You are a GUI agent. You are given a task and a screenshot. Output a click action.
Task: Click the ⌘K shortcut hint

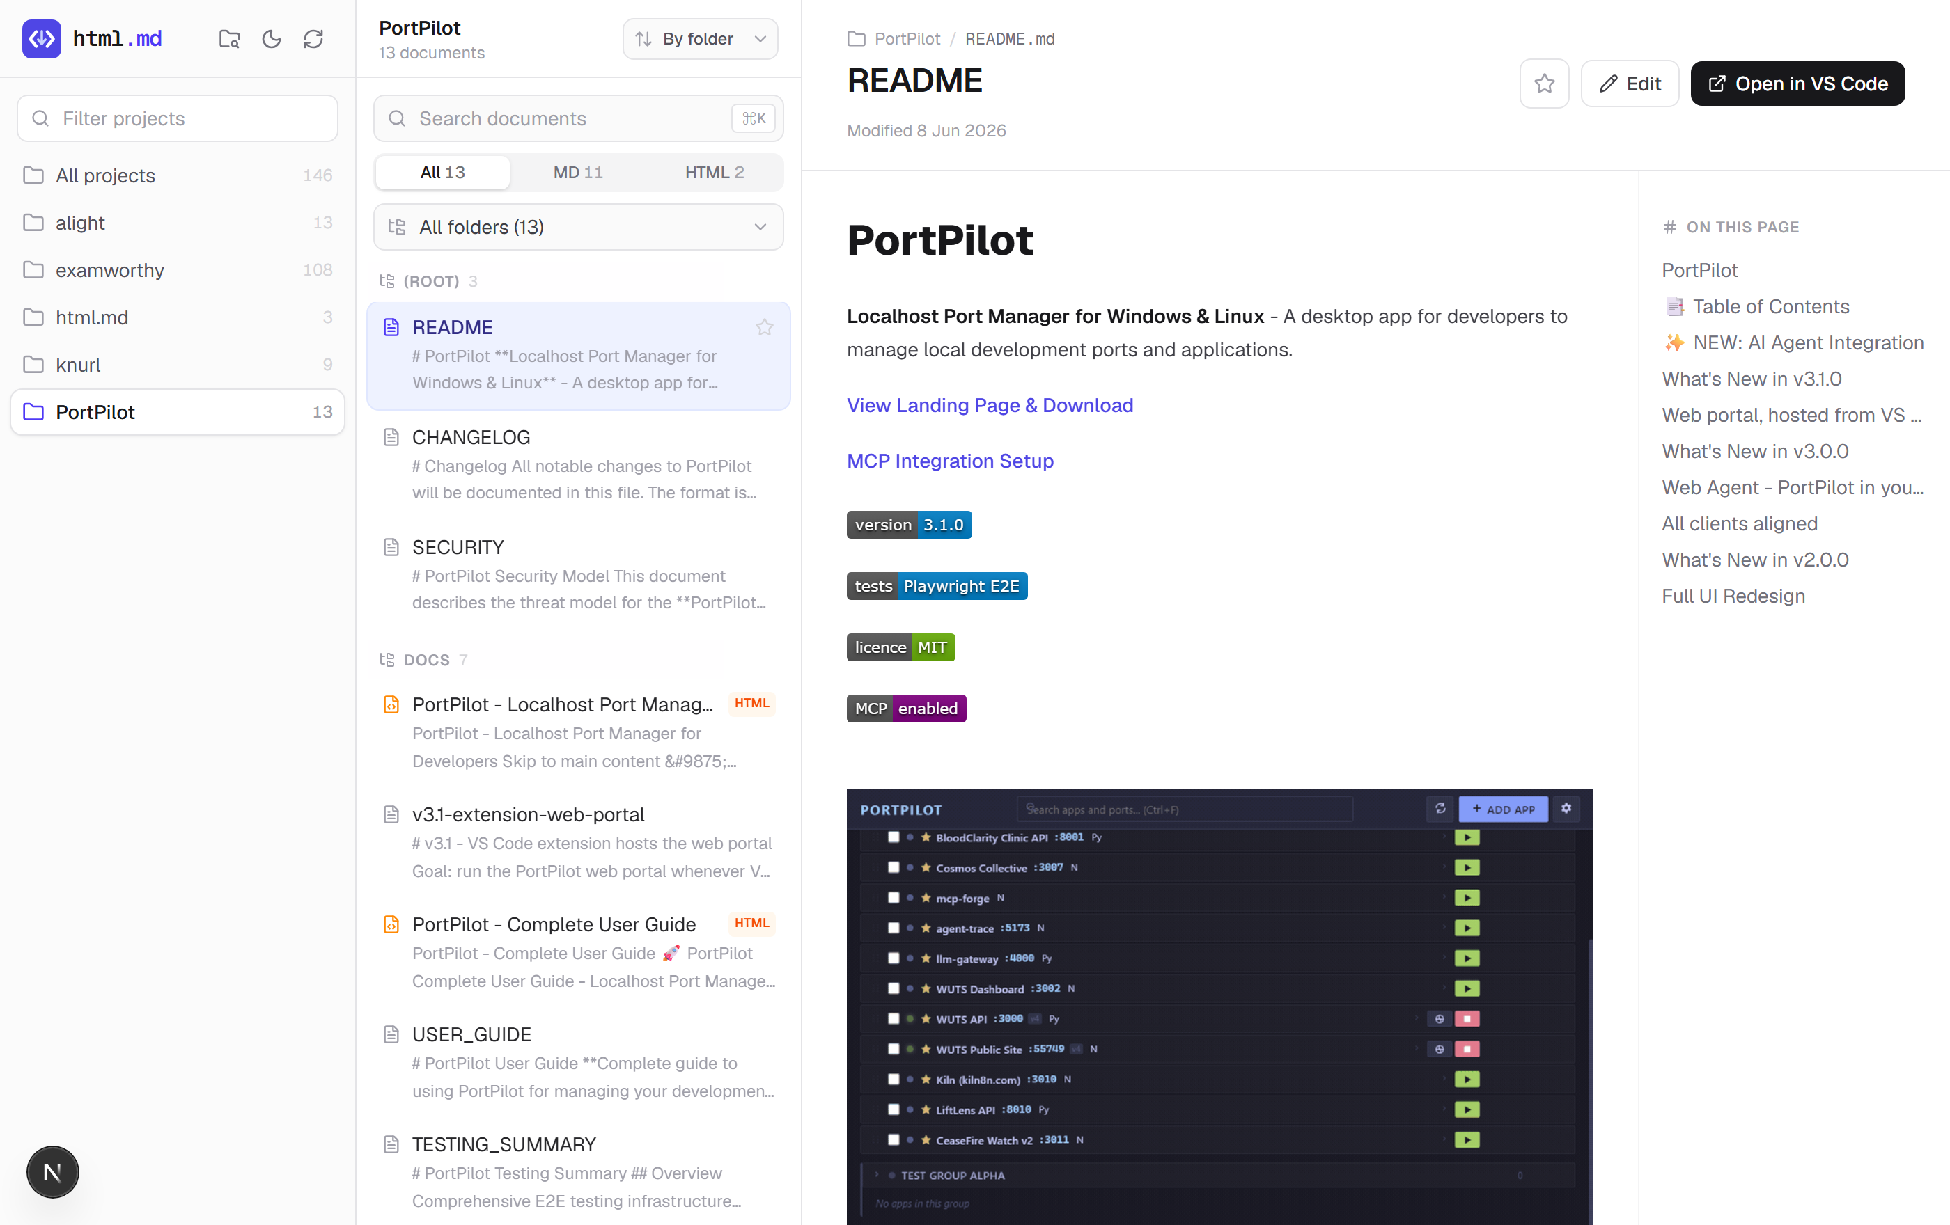point(753,118)
